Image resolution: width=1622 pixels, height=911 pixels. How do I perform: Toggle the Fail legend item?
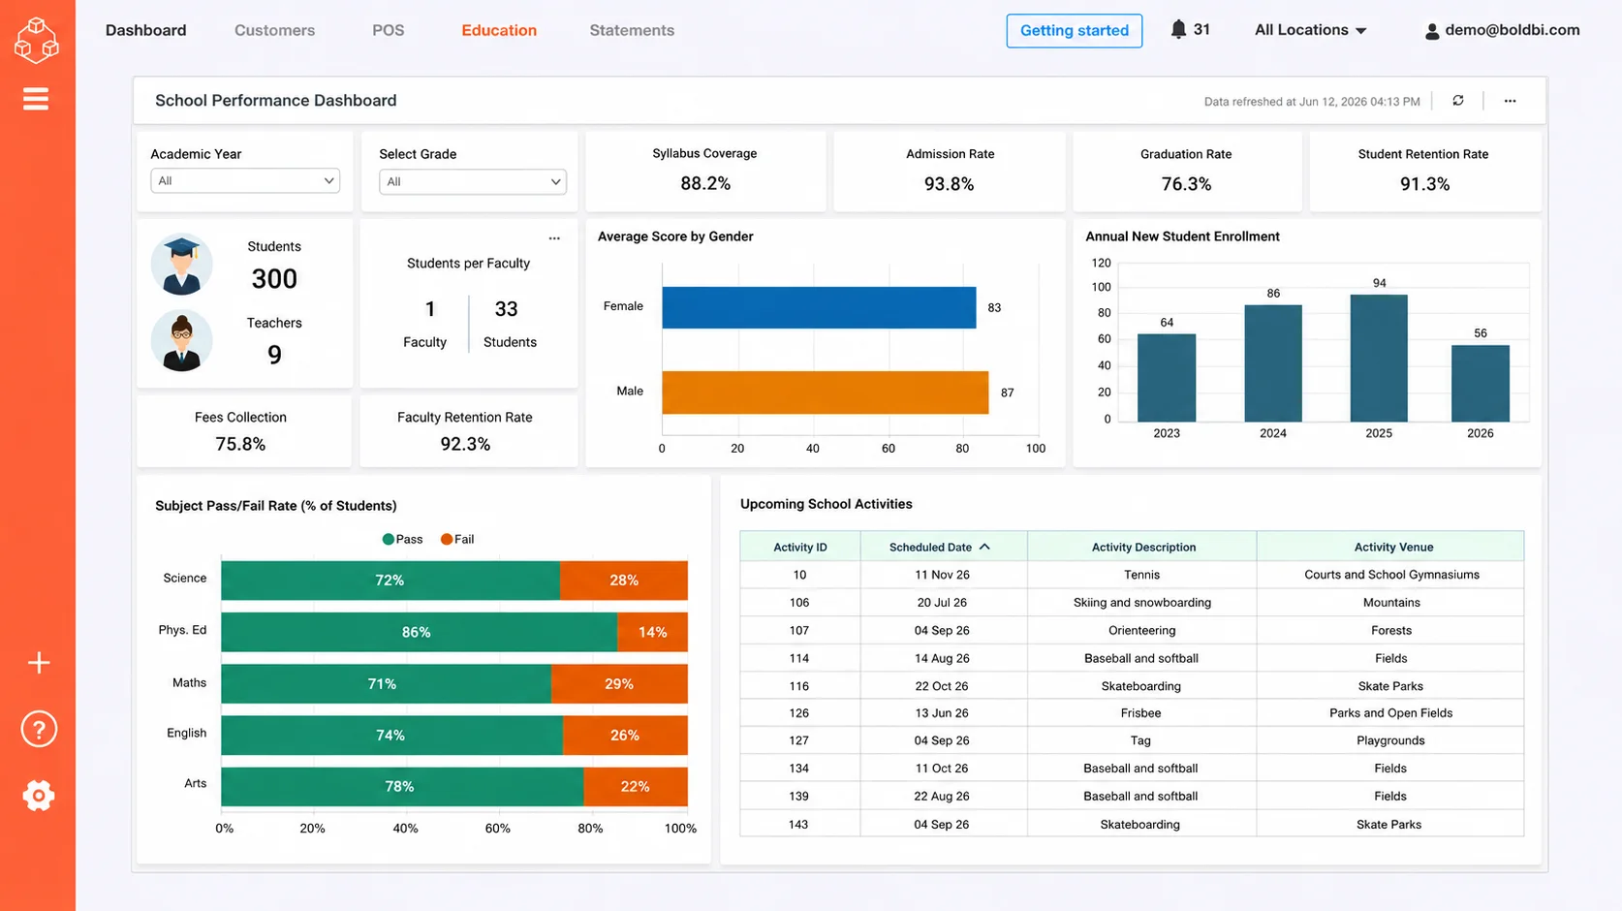pyautogui.click(x=457, y=539)
